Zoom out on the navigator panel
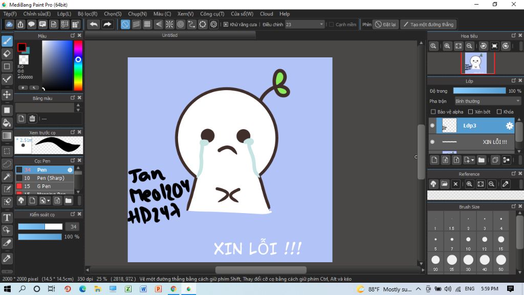Image resolution: width=524 pixels, height=295 pixels. pyautogui.click(x=469, y=46)
